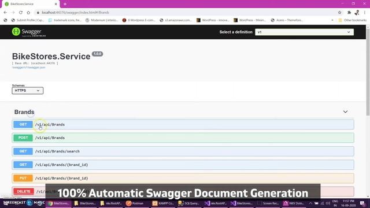The width and height of the screenshot is (370, 208).
Task: Switch to Chrome BikeStores taskbar button
Action: pyautogui.click(x=59, y=203)
